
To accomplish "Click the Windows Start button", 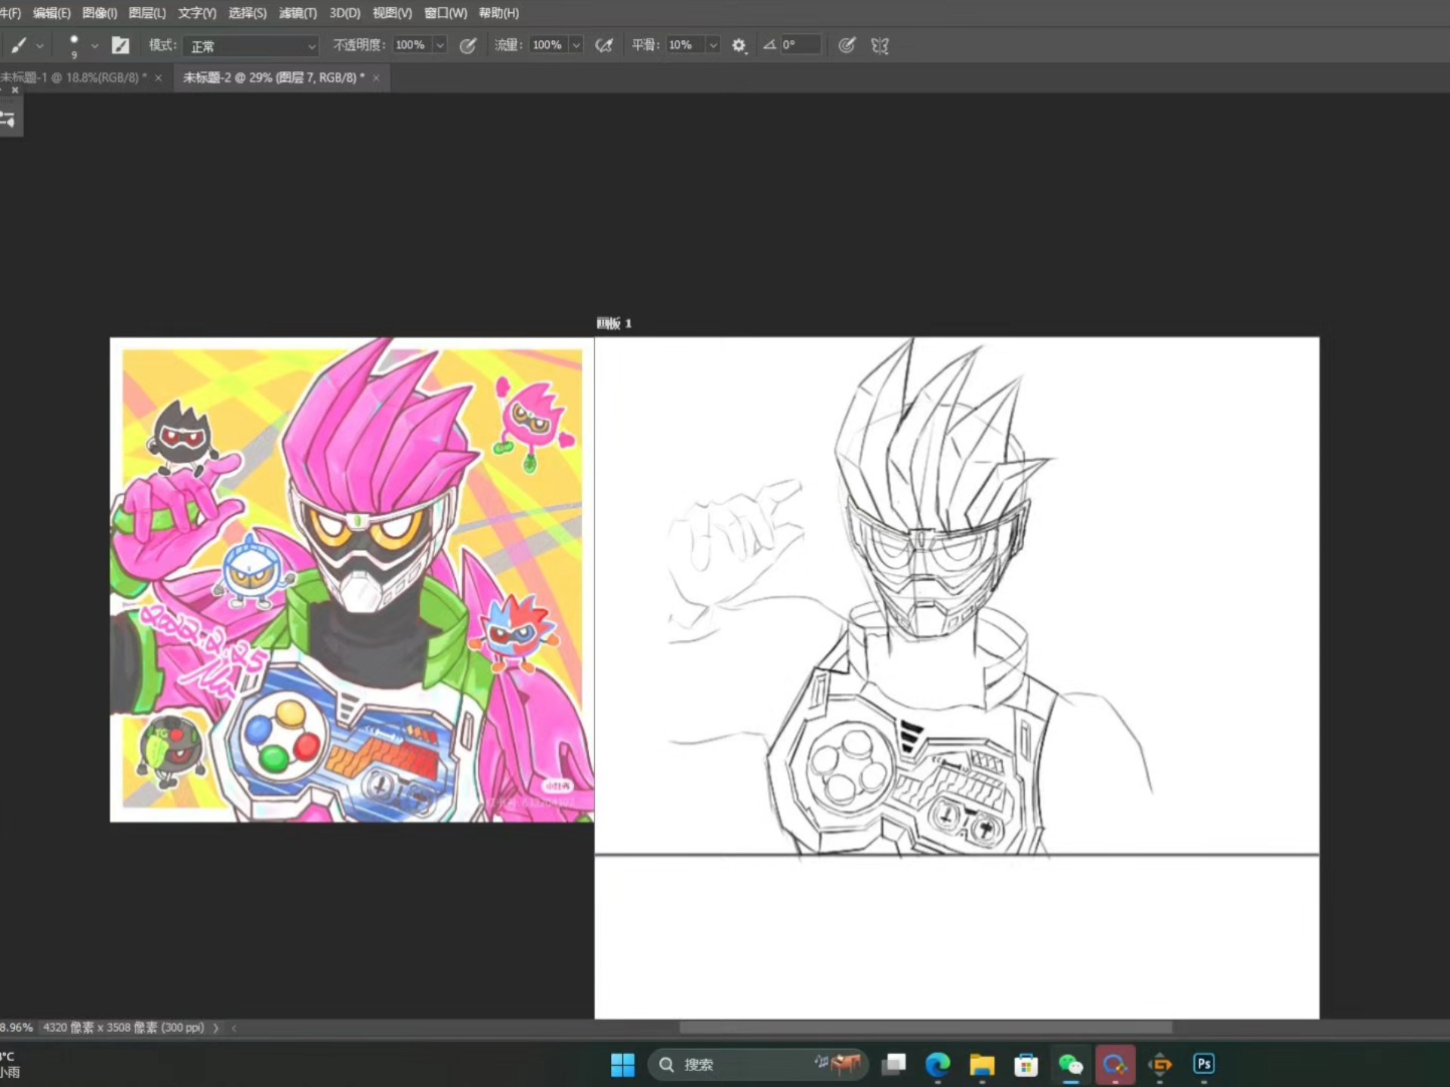I will pyautogui.click(x=622, y=1064).
